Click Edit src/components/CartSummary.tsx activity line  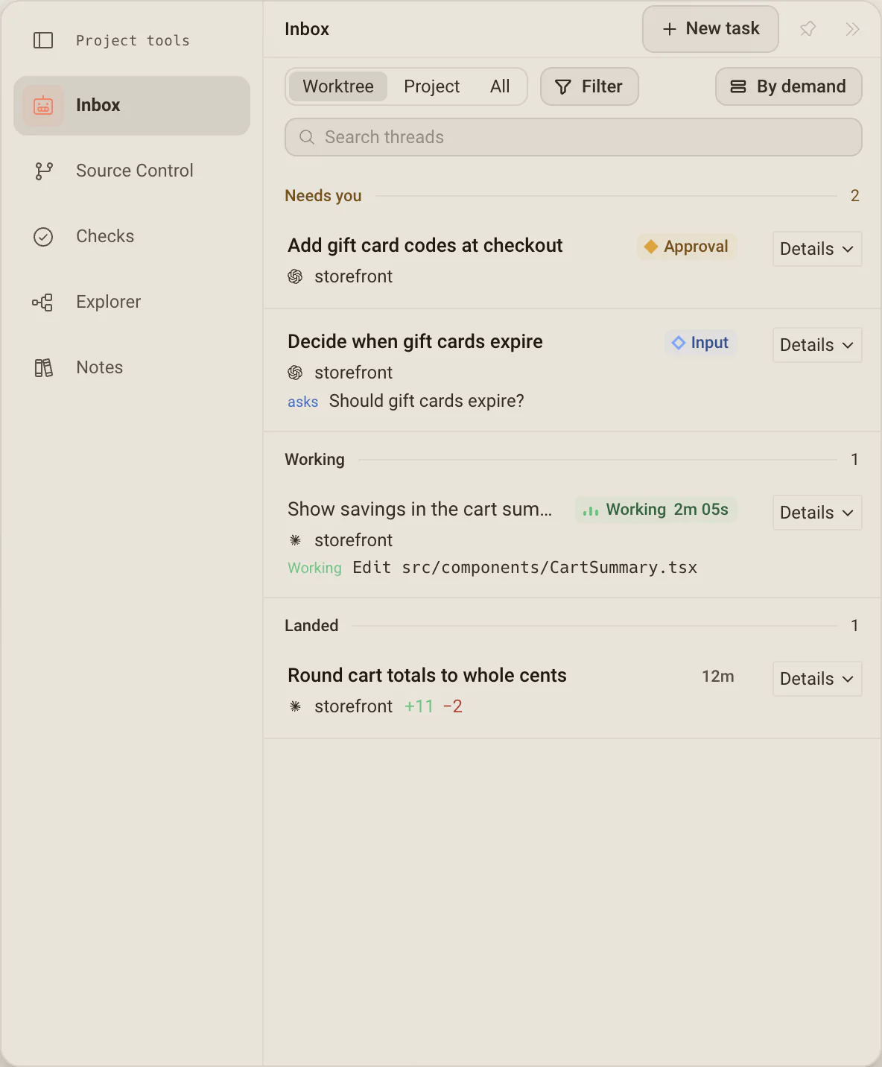pyautogui.click(x=525, y=568)
